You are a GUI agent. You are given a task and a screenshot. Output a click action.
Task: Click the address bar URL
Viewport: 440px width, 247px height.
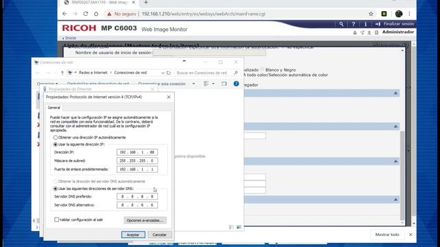click(203, 14)
